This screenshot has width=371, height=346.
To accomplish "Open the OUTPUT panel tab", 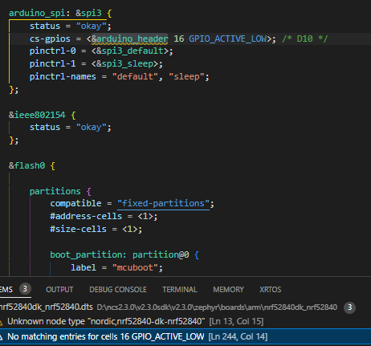I will [x=59, y=290].
